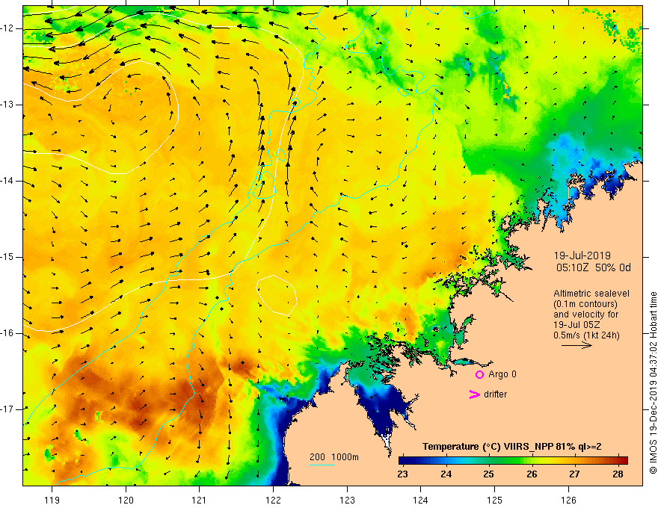The image size is (658, 508).
Task: Click the latitude axis label '-14'
Action: [x=8, y=181]
